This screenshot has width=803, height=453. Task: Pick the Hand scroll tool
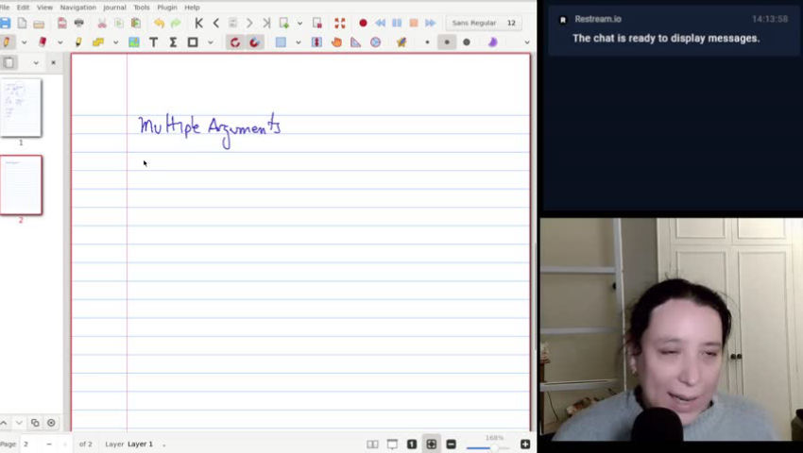point(336,42)
